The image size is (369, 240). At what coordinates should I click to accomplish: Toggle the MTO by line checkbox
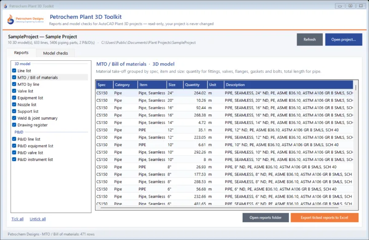click(14, 84)
